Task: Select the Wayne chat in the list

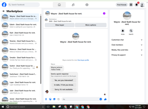Action: (x=20, y=17)
